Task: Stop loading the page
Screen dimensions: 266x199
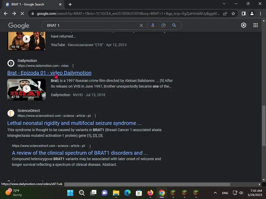Action: pyautogui.click(x=22, y=13)
